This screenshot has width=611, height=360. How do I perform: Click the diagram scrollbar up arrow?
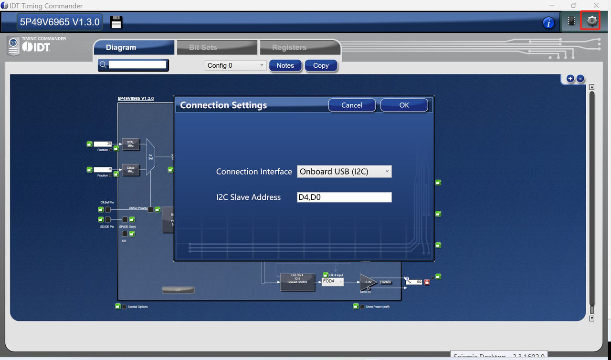[x=592, y=87]
